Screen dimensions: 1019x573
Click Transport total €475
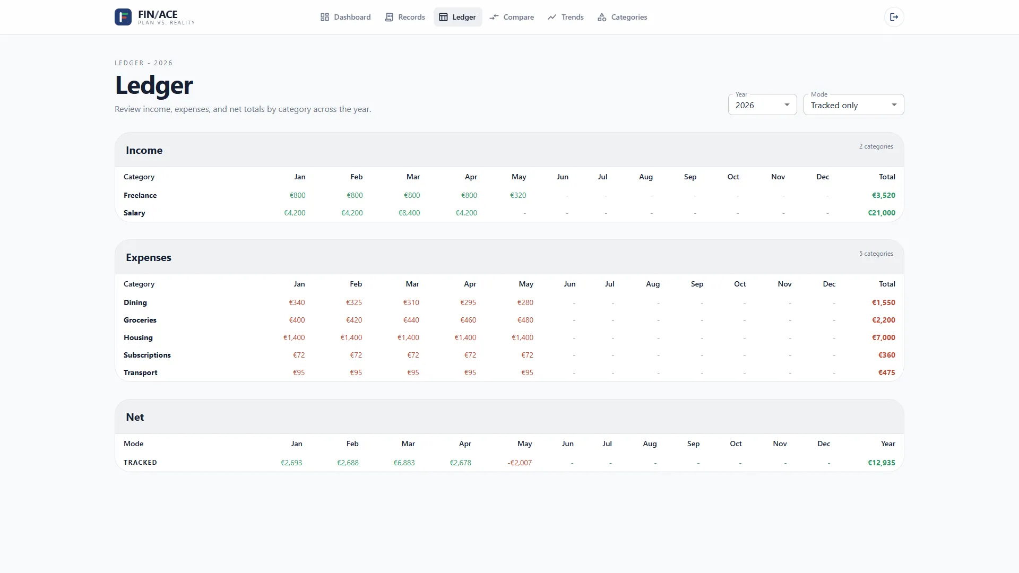pyautogui.click(x=887, y=372)
